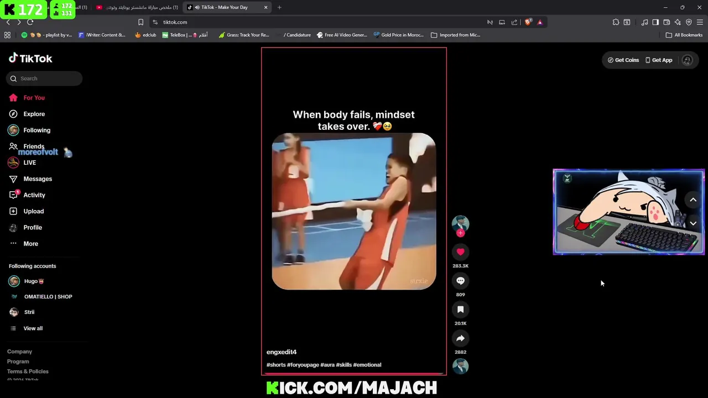Image resolution: width=708 pixels, height=398 pixels.
Task: Open the Company footer link
Action: [19, 352]
